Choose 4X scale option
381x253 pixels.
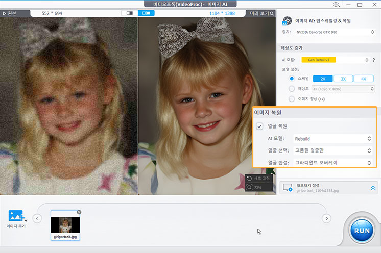click(364, 79)
